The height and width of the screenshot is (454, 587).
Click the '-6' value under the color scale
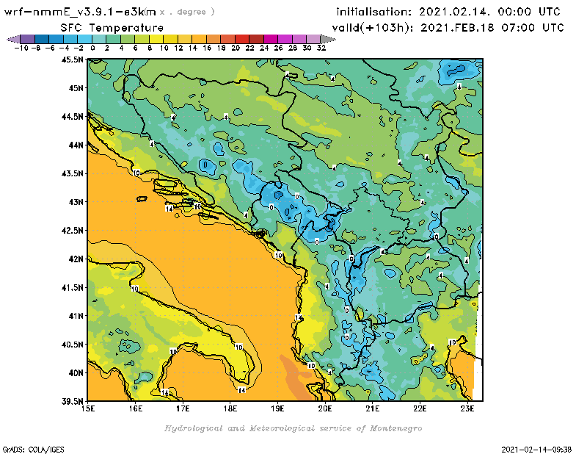click(x=50, y=48)
